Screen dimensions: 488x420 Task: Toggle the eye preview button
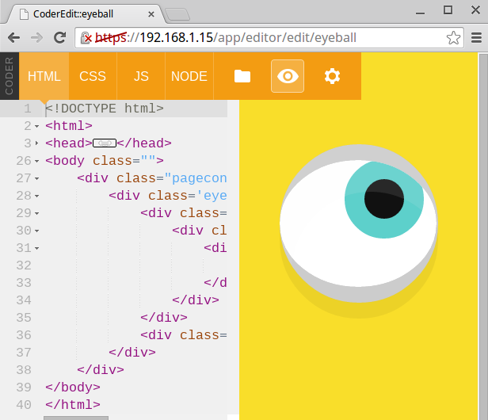[288, 76]
